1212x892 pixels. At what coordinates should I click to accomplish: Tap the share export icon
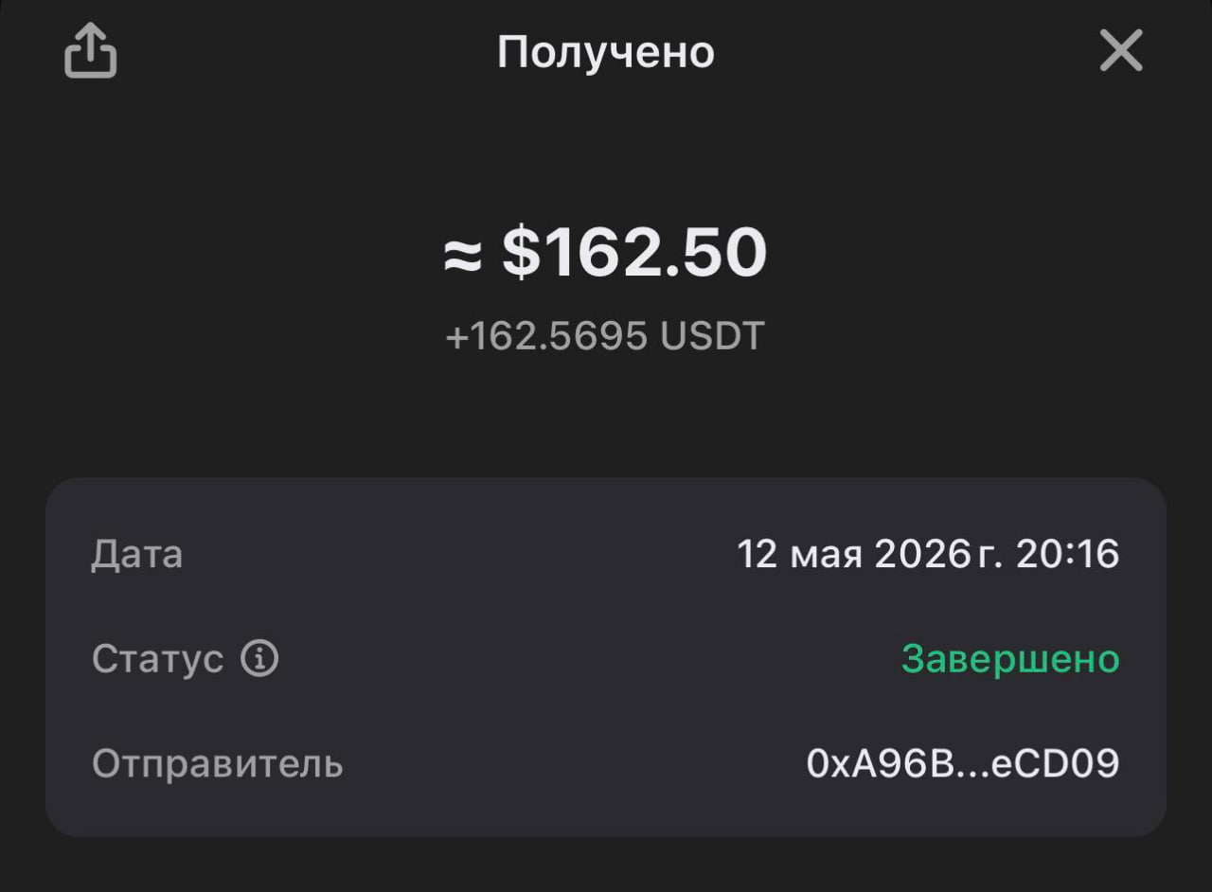91,50
